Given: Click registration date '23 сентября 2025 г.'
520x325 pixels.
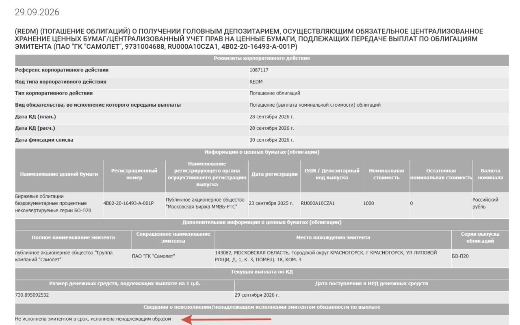Looking at the screenshot, I should (x=271, y=203).
